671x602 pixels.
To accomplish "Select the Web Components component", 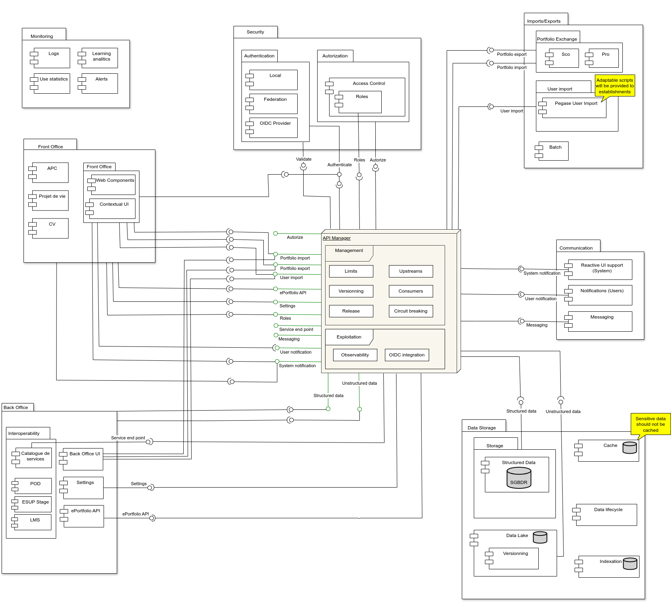I will (111, 185).
